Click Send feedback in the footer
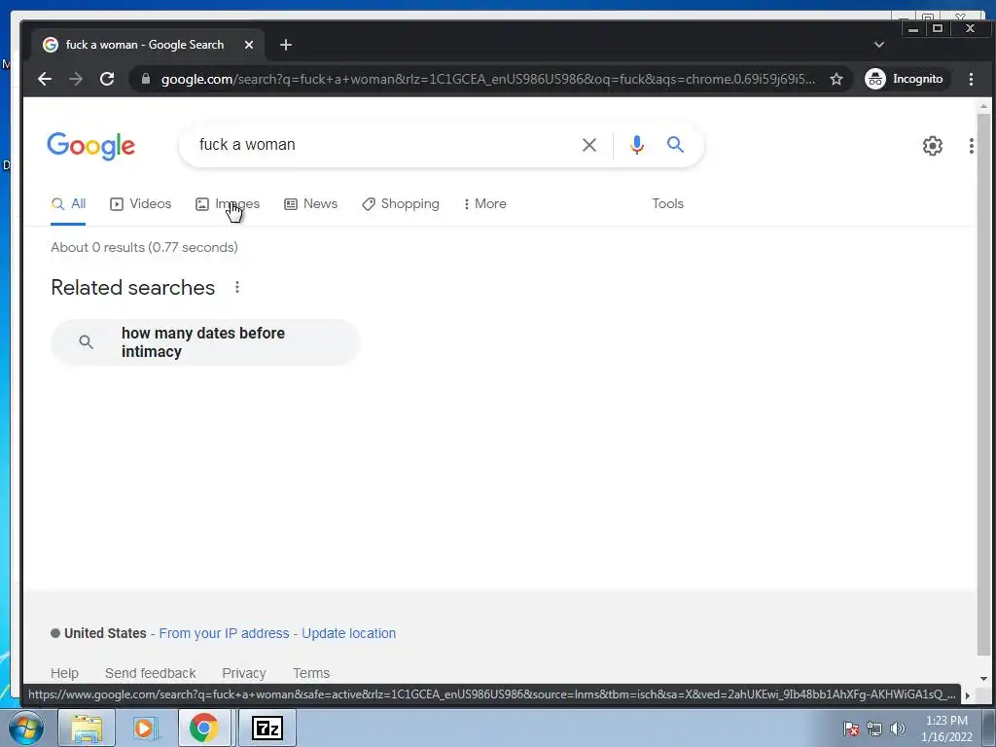The image size is (996, 747). (150, 673)
